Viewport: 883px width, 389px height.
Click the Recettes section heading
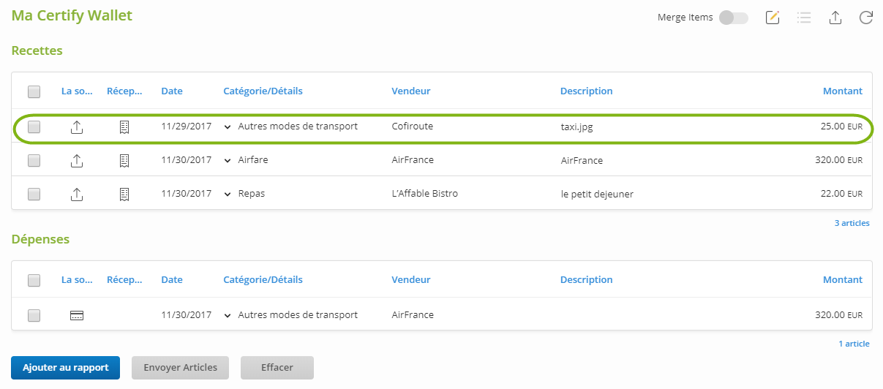click(x=37, y=50)
